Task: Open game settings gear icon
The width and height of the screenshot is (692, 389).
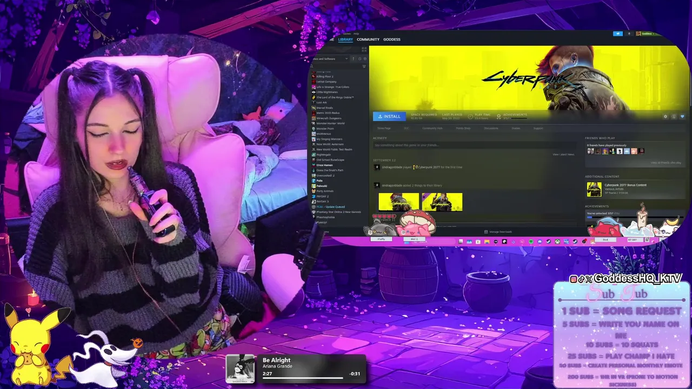Action: [666, 117]
